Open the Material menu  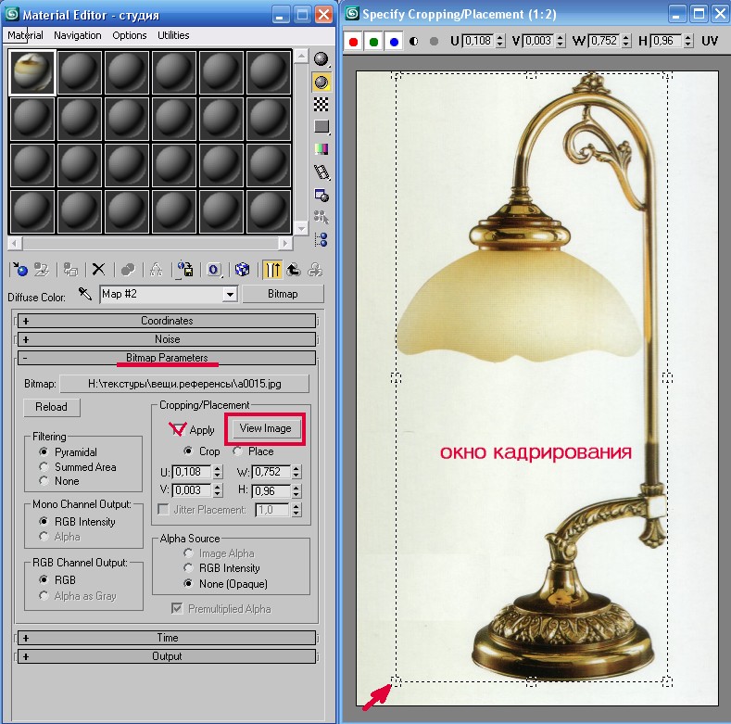25,35
